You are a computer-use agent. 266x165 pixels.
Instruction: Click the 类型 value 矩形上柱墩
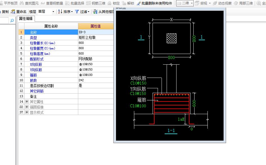tap(96, 37)
